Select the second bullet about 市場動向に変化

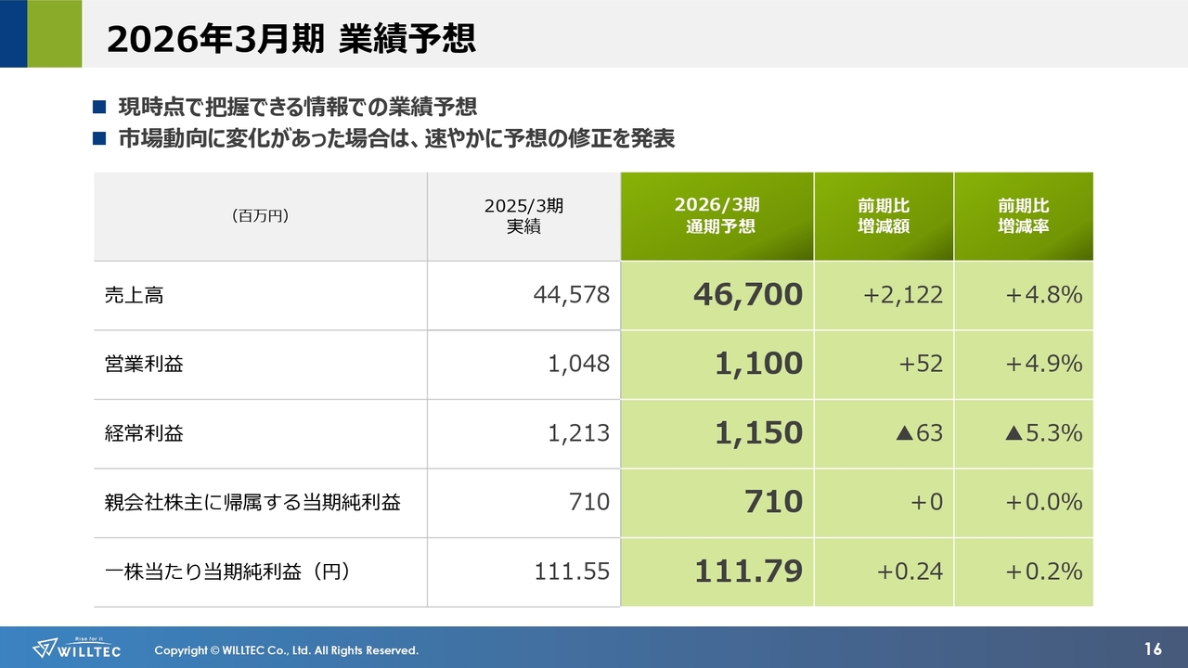[396, 139]
